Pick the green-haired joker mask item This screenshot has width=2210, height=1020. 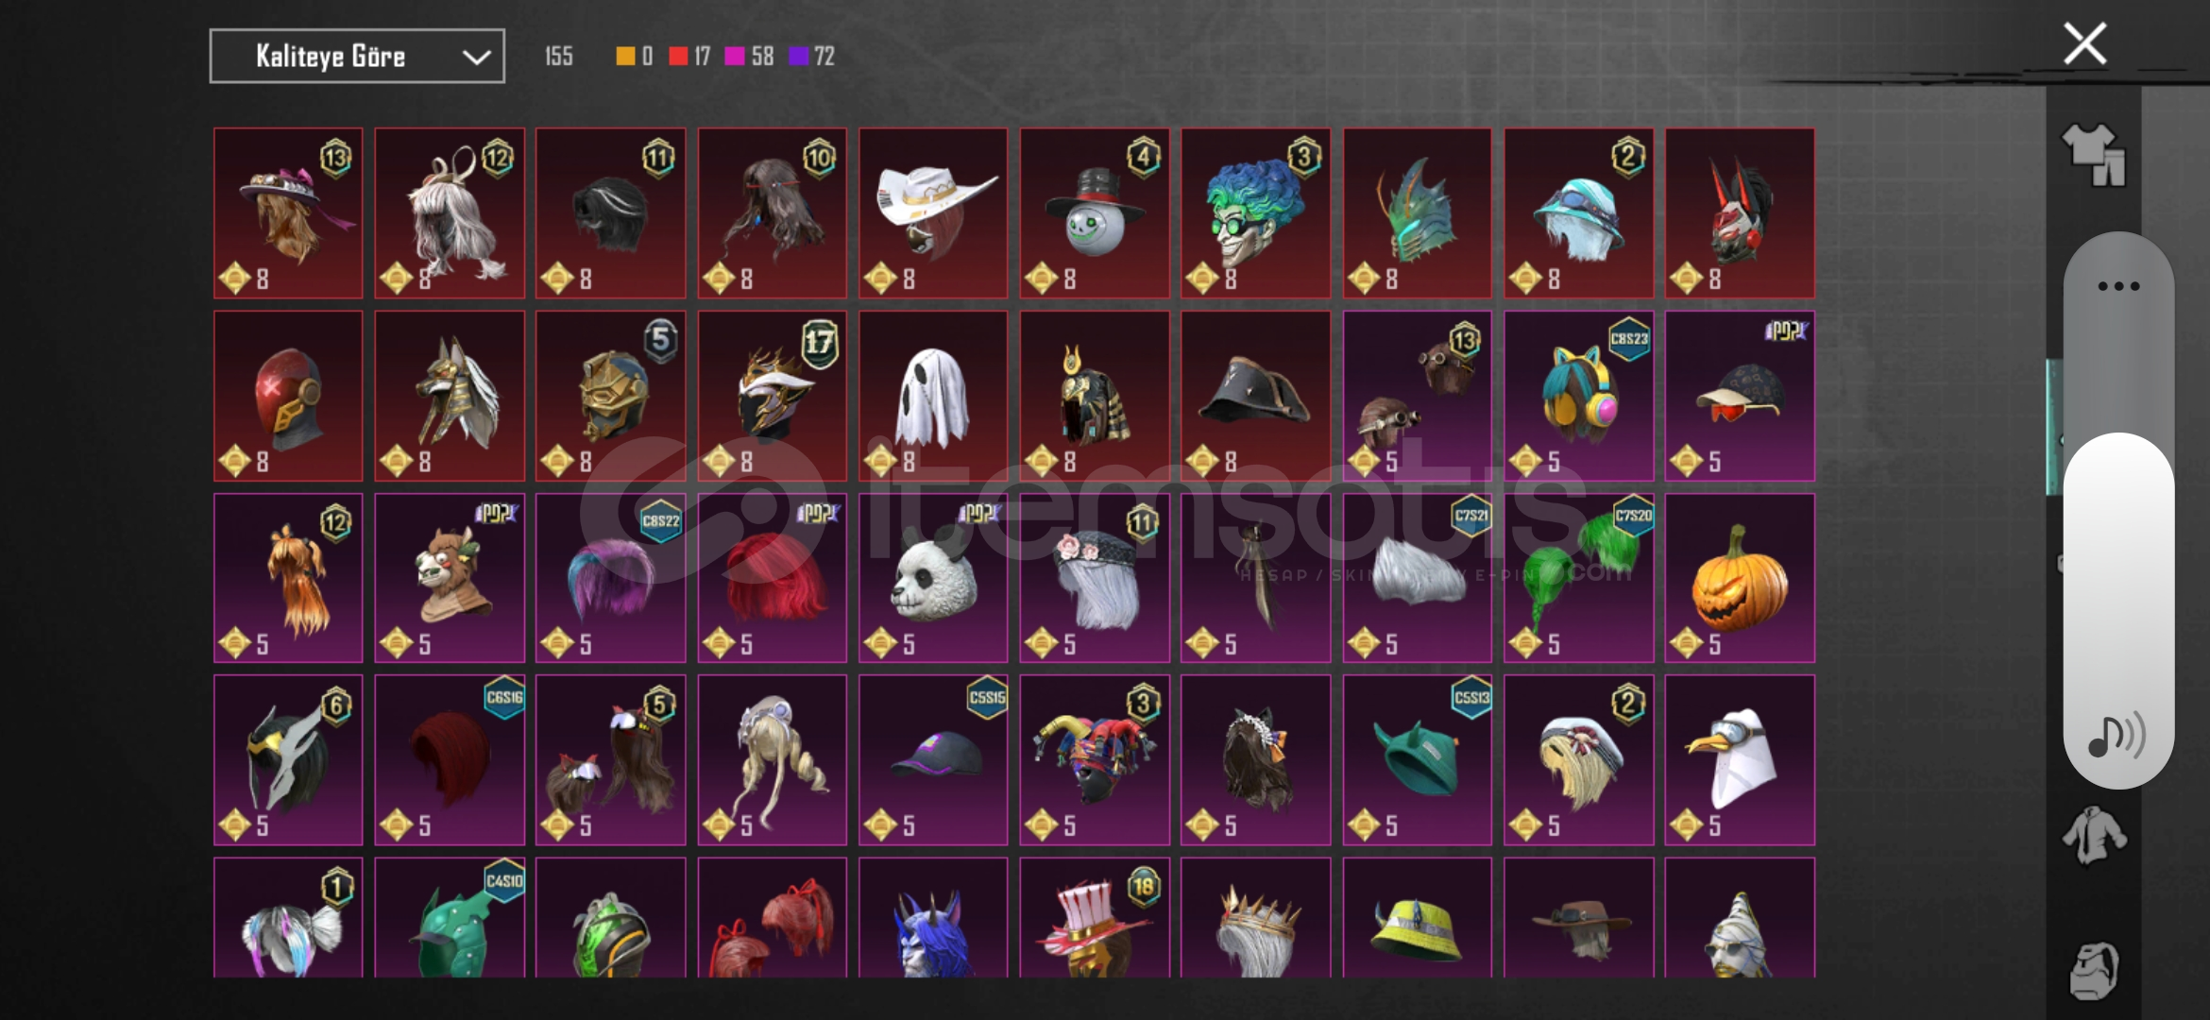pos(1255,213)
